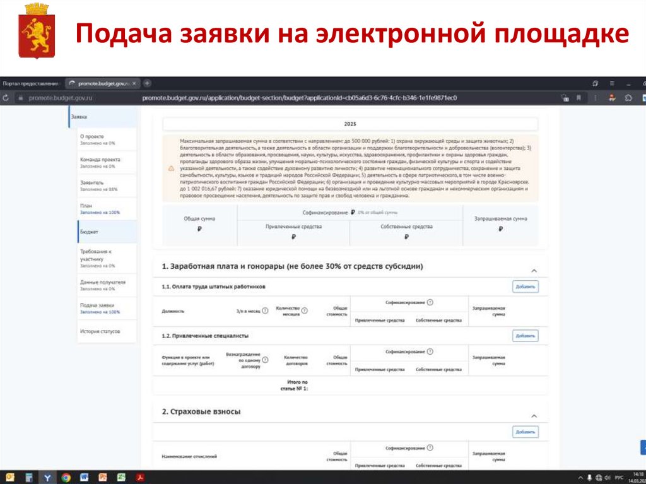Click the taskbar clock 14:18
This screenshot has height=484, width=646.
pos(638,478)
